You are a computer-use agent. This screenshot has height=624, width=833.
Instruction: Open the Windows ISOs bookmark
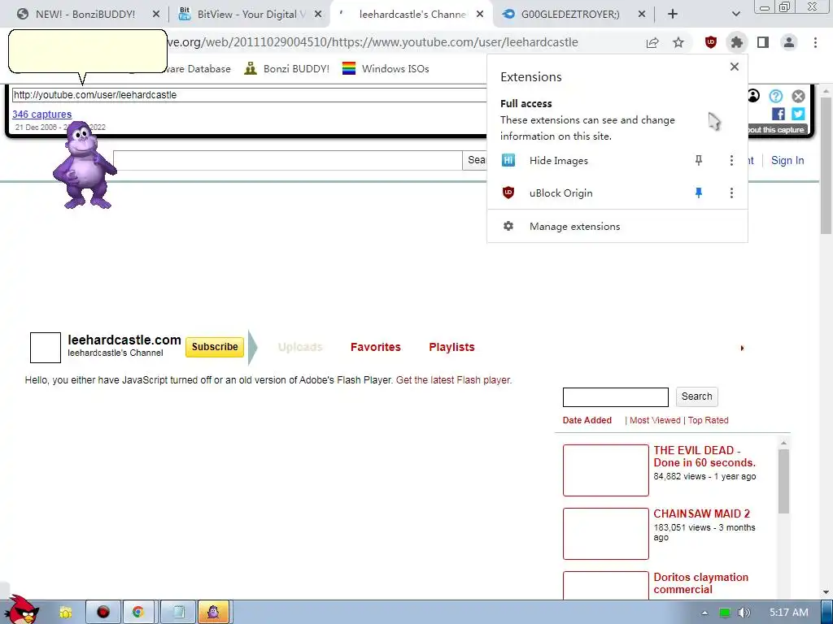(x=386, y=68)
